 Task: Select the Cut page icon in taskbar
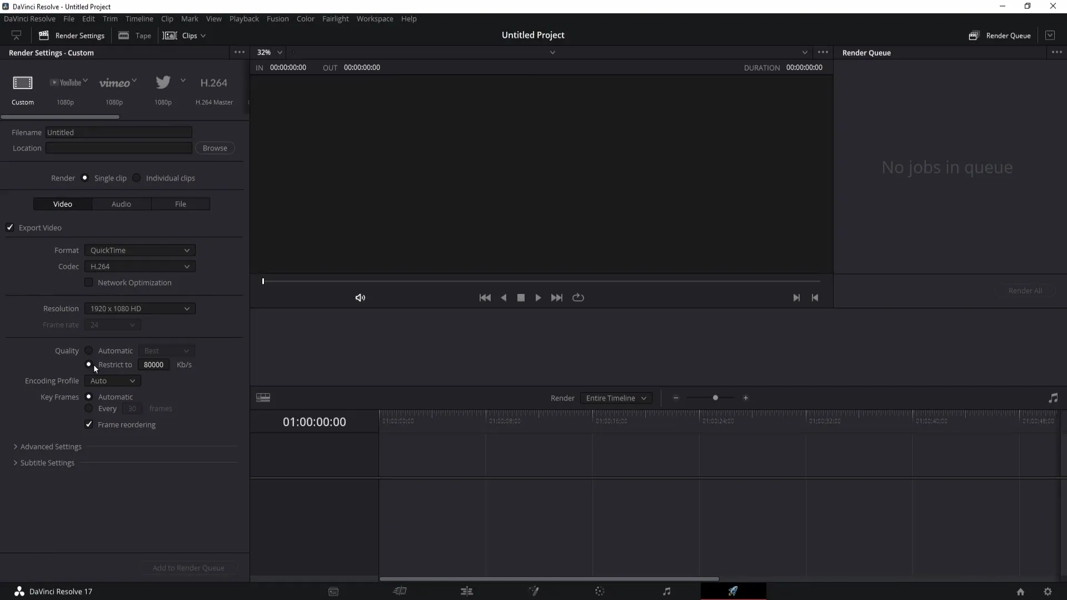(x=400, y=591)
